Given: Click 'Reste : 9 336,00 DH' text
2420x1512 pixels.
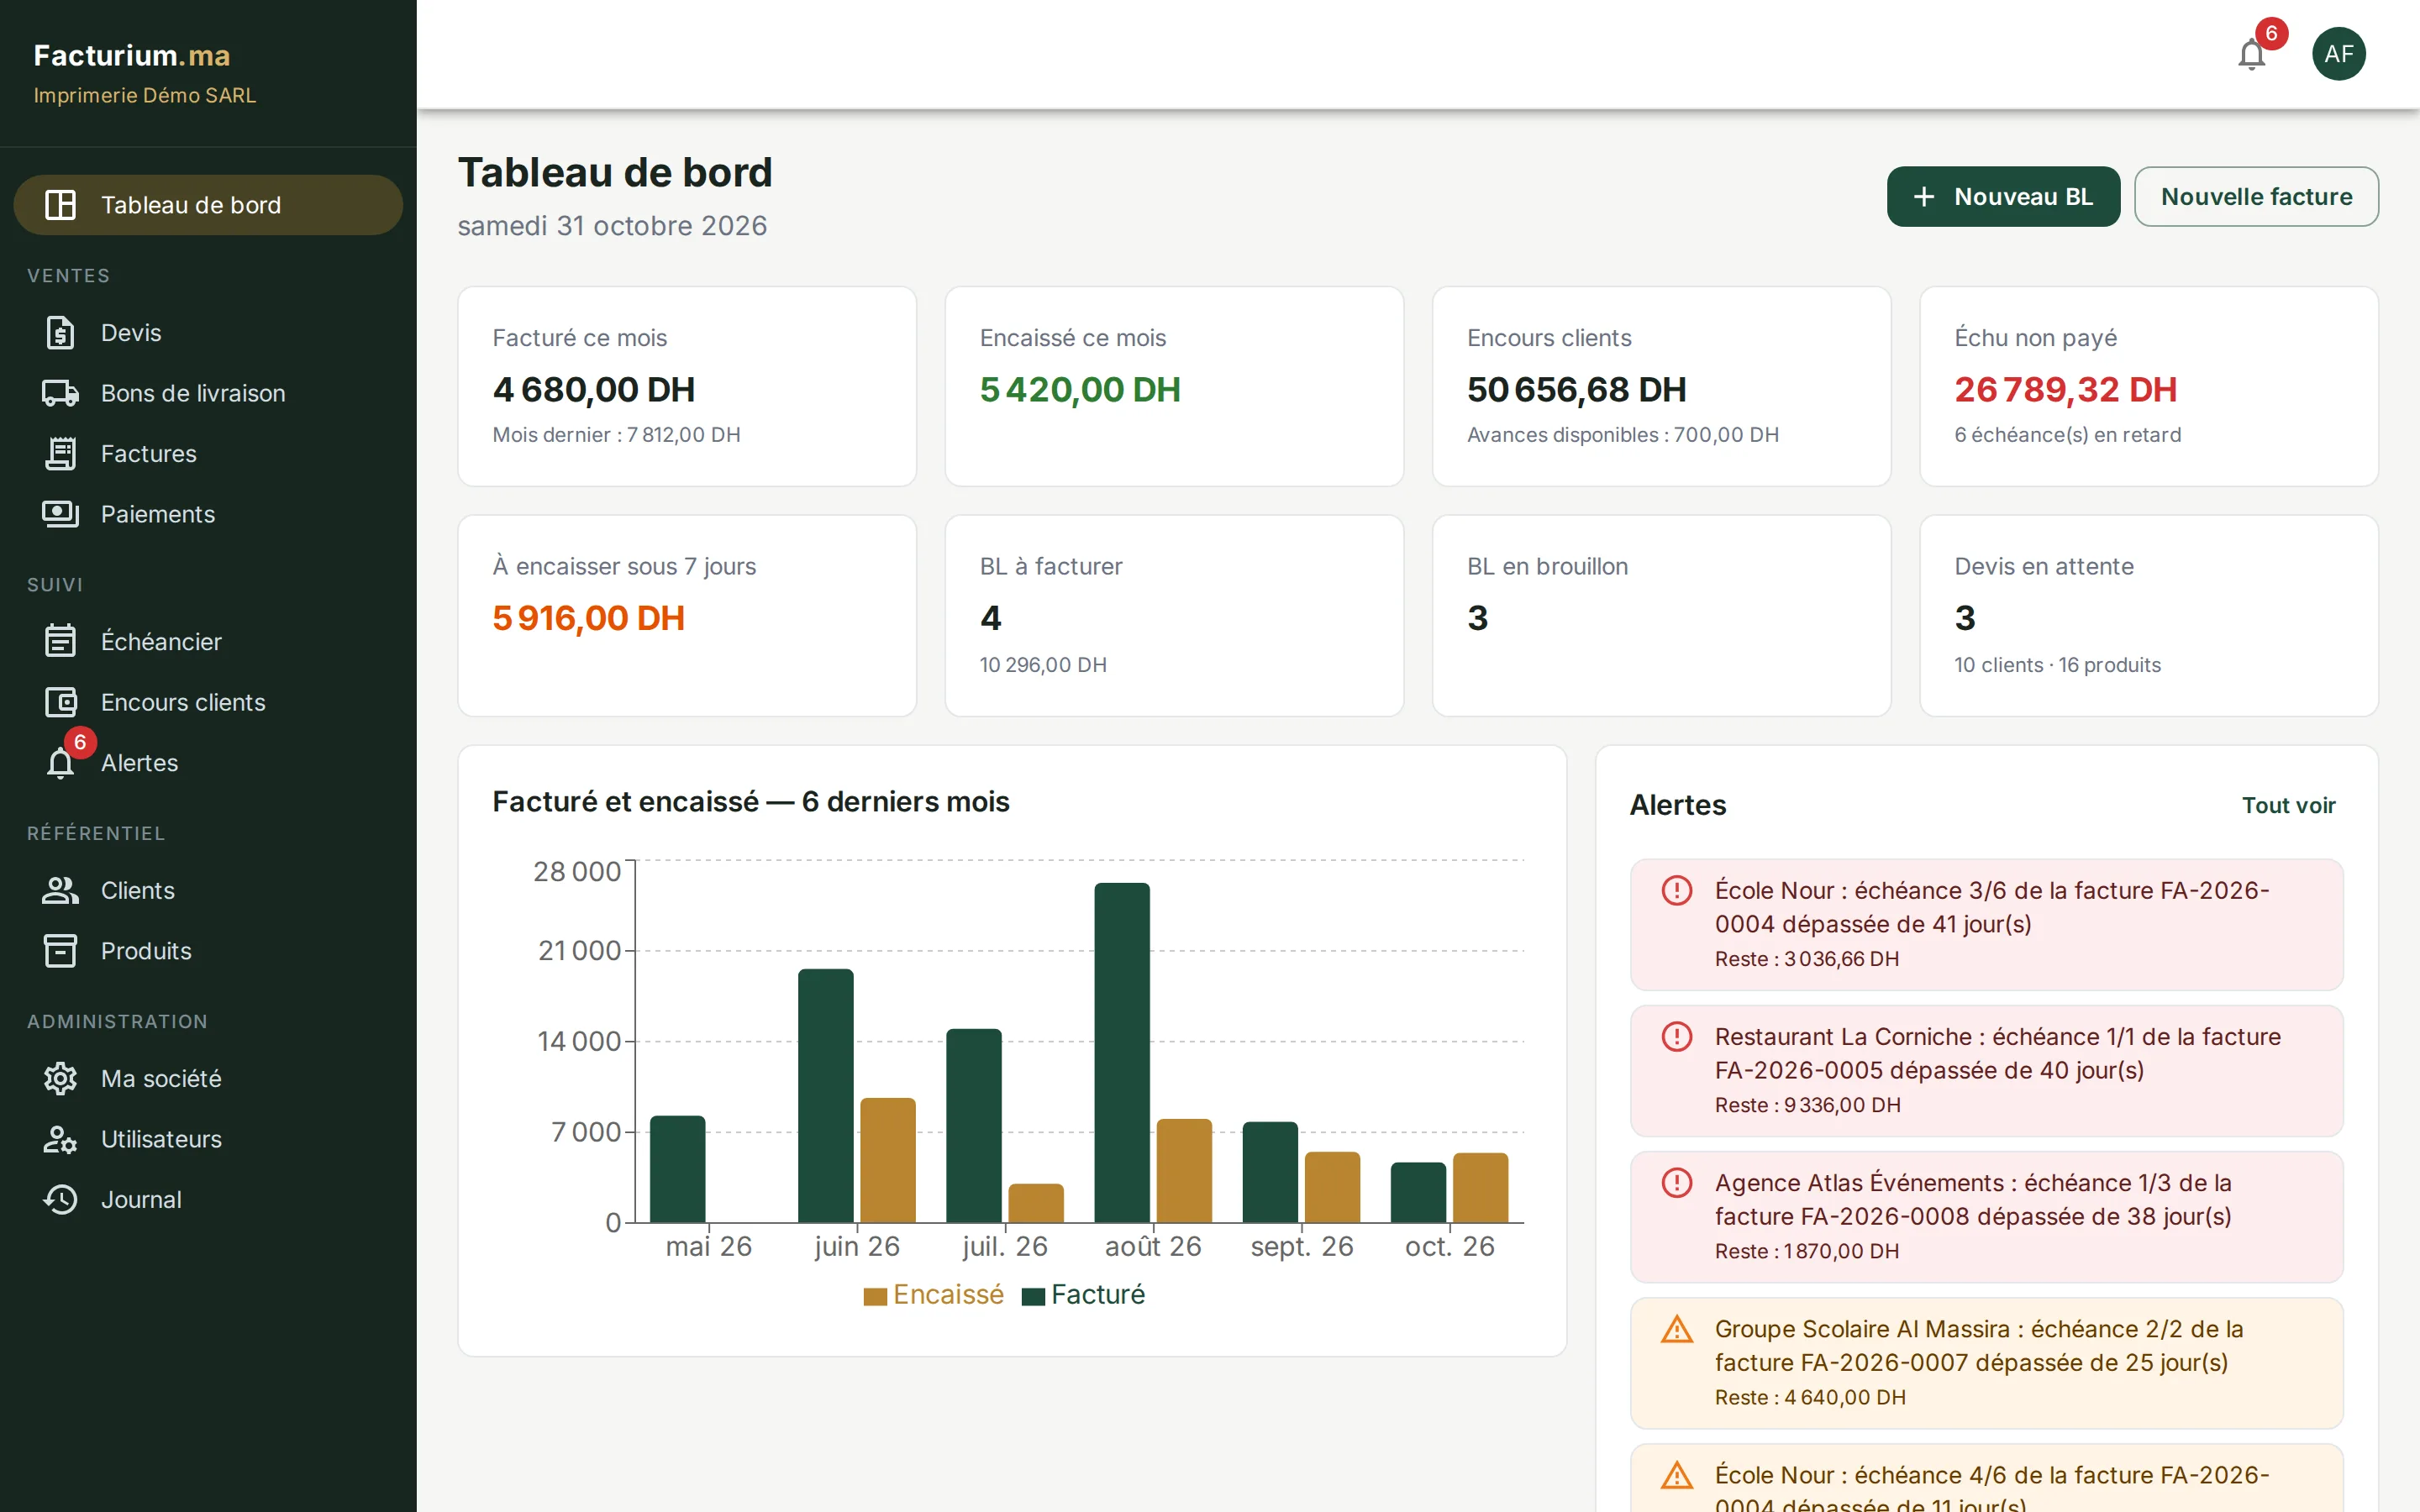Looking at the screenshot, I should (x=1807, y=1105).
